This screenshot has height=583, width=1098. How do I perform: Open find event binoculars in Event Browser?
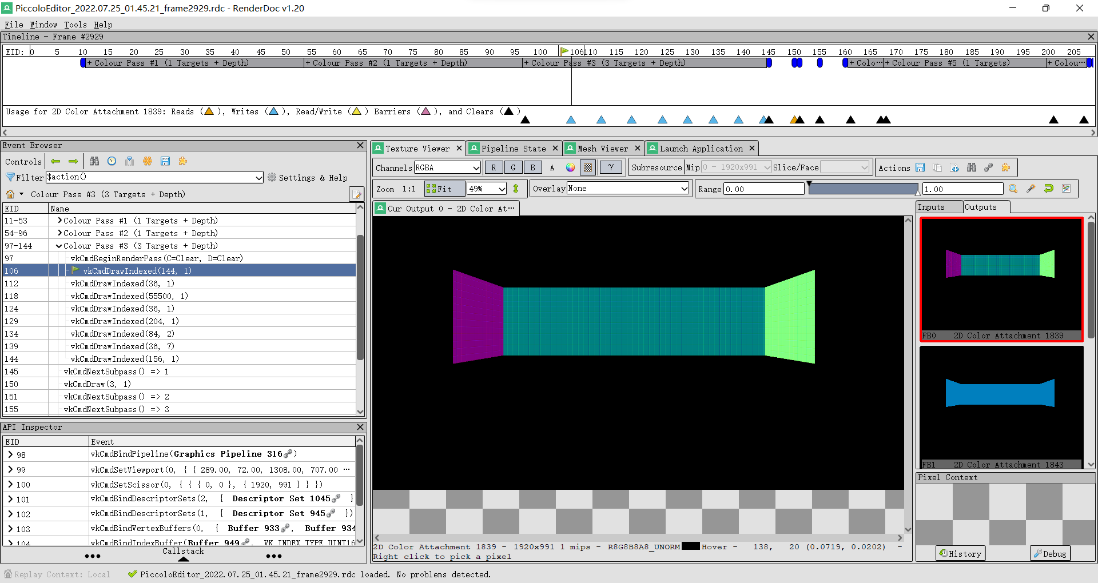click(94, 161)
